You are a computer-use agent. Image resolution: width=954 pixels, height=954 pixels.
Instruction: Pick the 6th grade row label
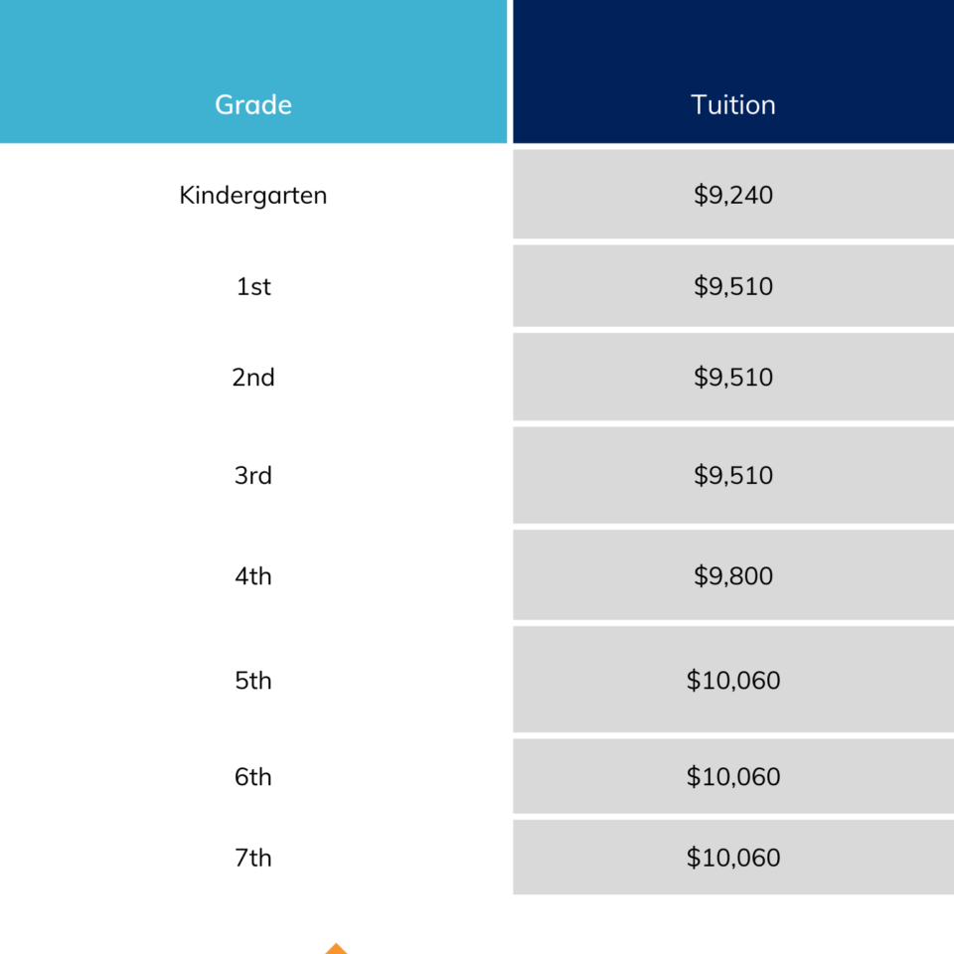[253, 776]
